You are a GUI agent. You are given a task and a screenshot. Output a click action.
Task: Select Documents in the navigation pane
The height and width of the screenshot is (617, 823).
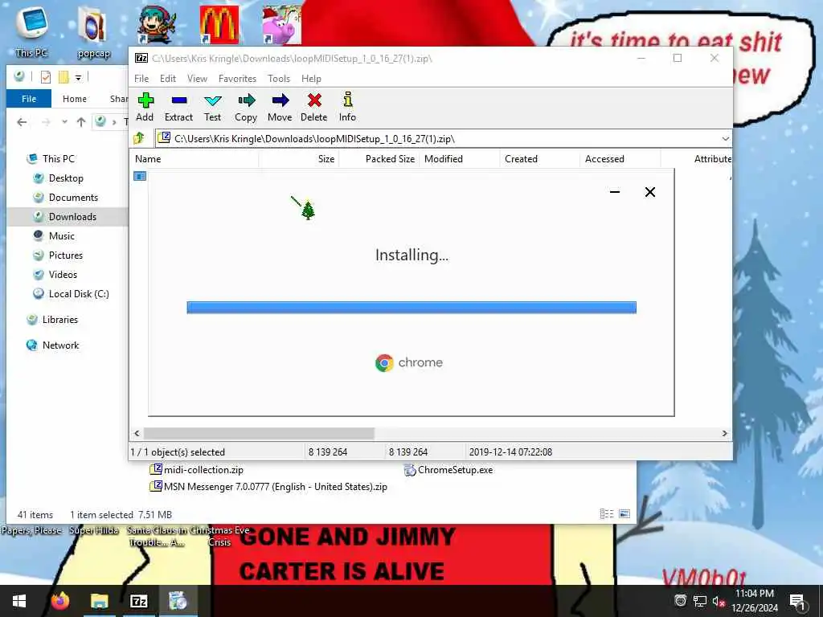(73, 198)
